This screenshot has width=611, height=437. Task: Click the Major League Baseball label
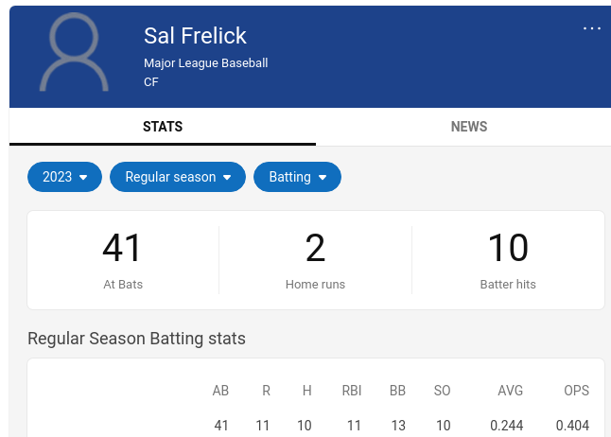[206, 63]
